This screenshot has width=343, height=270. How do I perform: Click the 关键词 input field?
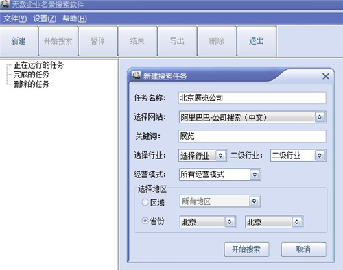tap(252, 136)
